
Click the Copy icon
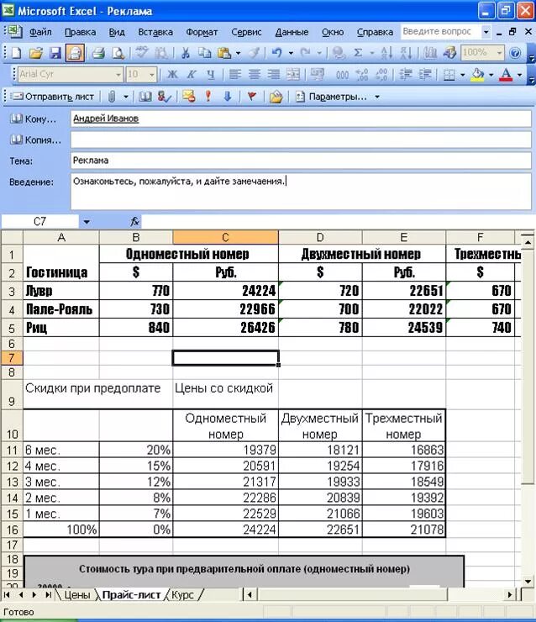tap(204, 53)
